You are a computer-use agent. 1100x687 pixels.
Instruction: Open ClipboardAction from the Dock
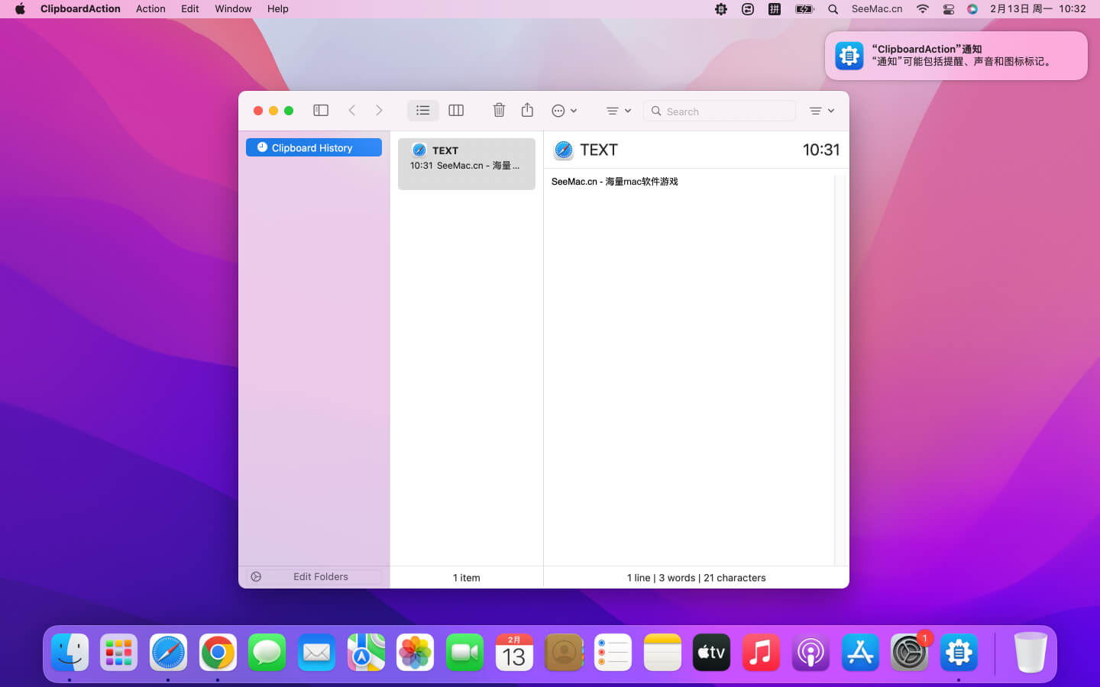point(958,653)
